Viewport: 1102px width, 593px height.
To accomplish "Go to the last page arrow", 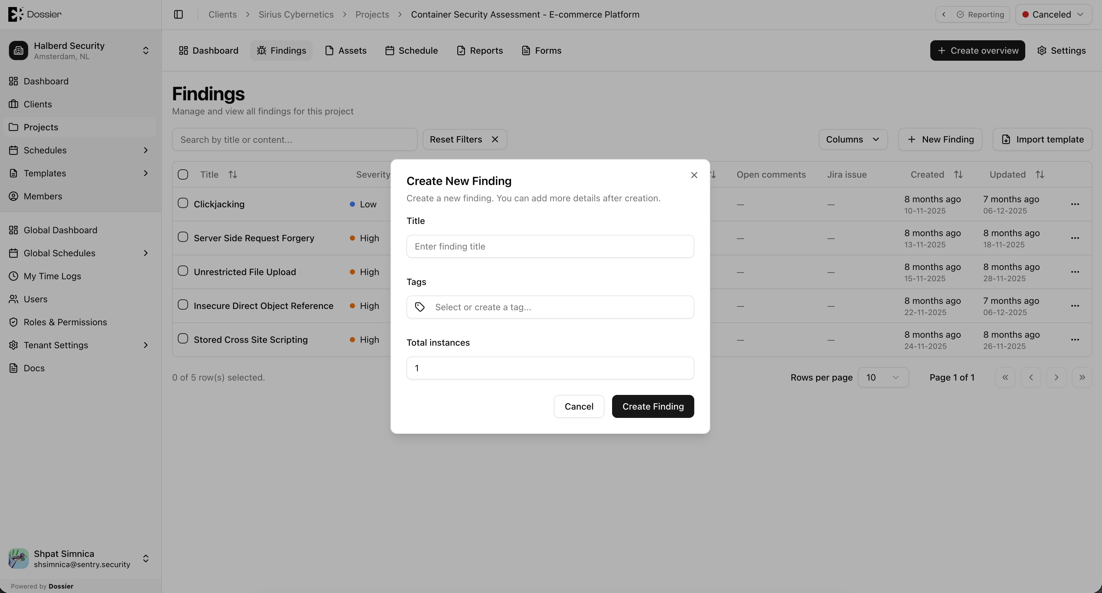I will [1082, 378].
